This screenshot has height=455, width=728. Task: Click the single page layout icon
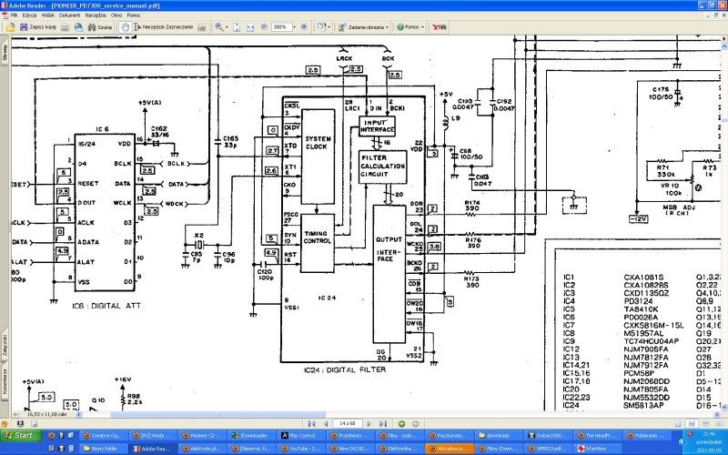coord(678,423)
